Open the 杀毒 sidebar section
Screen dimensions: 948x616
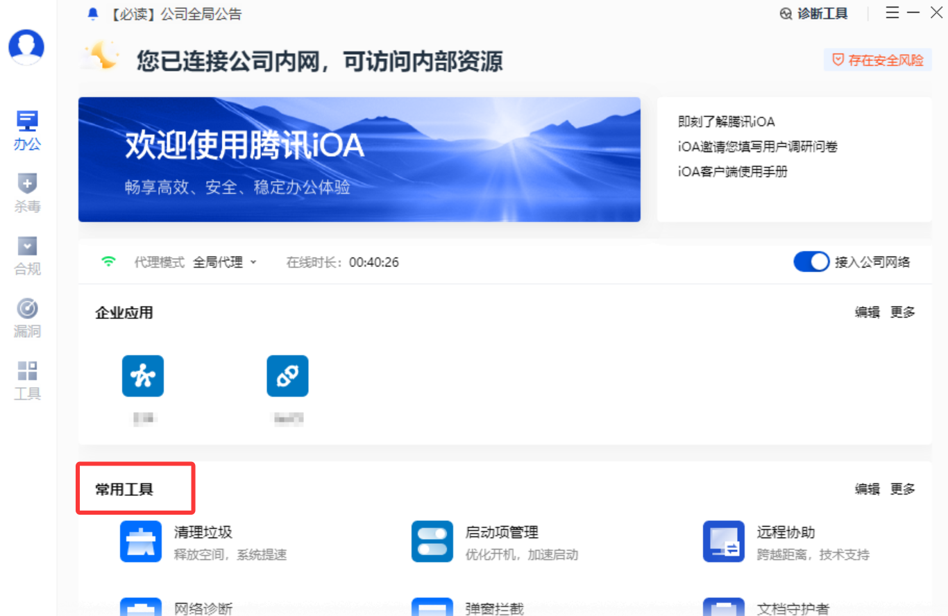(x=27, y=194)
